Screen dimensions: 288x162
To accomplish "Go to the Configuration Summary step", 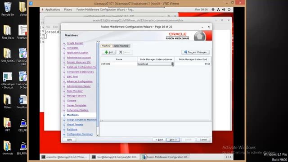I will coord(80,134).
